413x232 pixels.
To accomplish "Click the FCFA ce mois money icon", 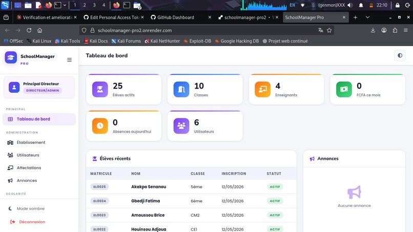I will [344, 89].
